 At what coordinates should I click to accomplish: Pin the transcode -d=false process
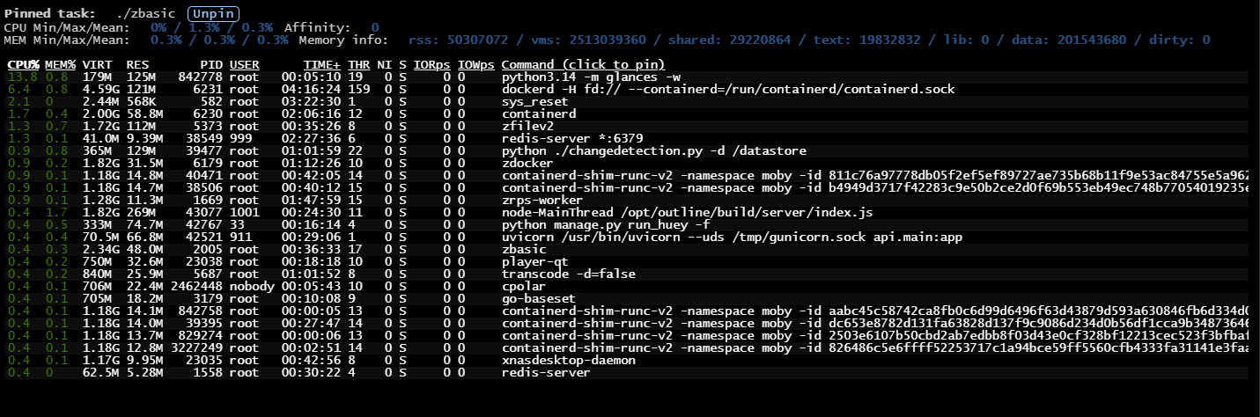click(568, 274)
